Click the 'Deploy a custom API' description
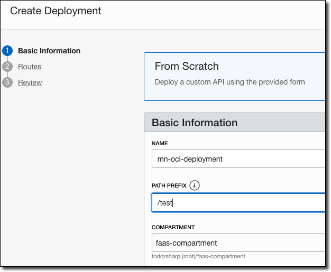Viewport: 331px width, 272px height. (x=229, y=82)
